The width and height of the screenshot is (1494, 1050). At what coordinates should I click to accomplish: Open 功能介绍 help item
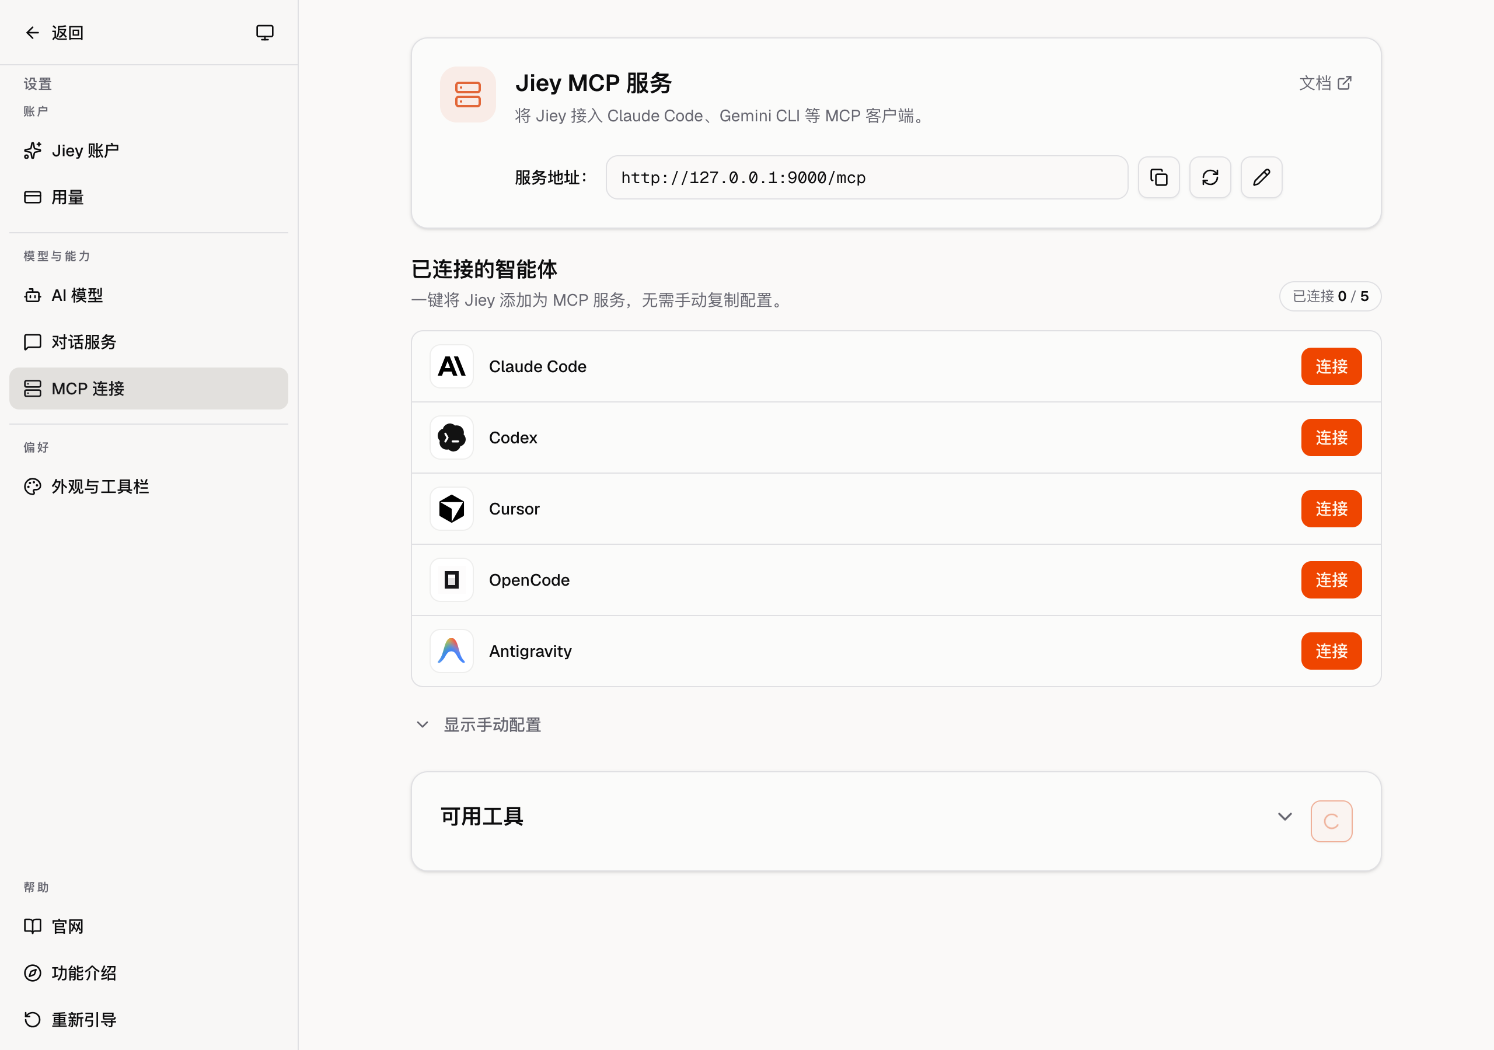coord(148,973)
